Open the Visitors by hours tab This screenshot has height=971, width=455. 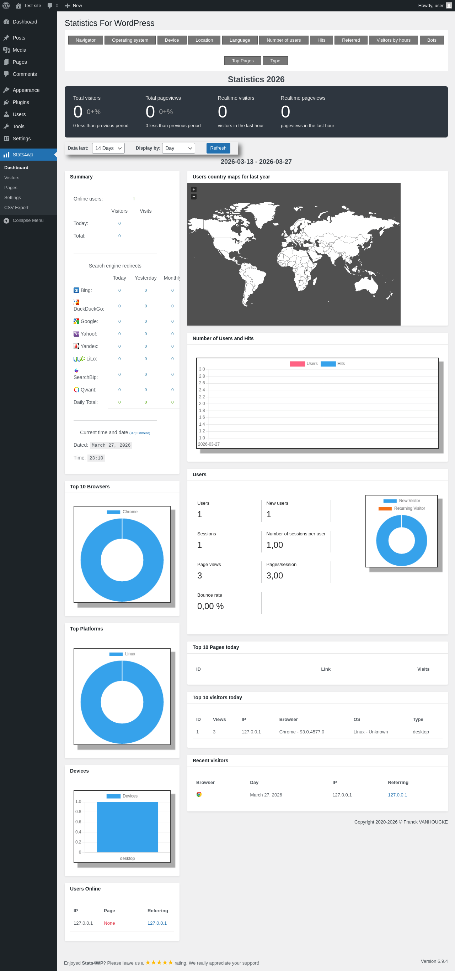click(394, 40)
